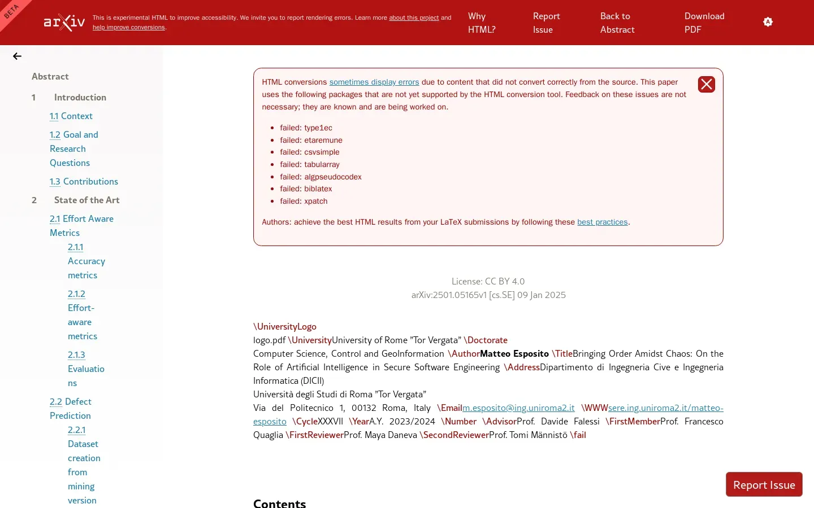Click Report Issue in the top header
814x508 pixels.
(546, 23)
